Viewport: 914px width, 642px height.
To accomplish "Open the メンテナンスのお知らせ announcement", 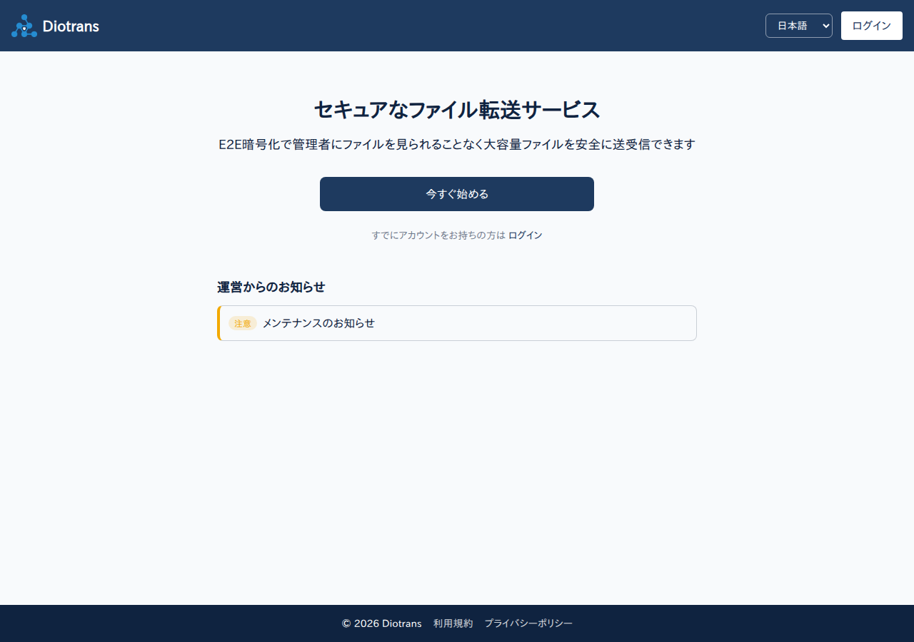I will (x=457, y=323).
